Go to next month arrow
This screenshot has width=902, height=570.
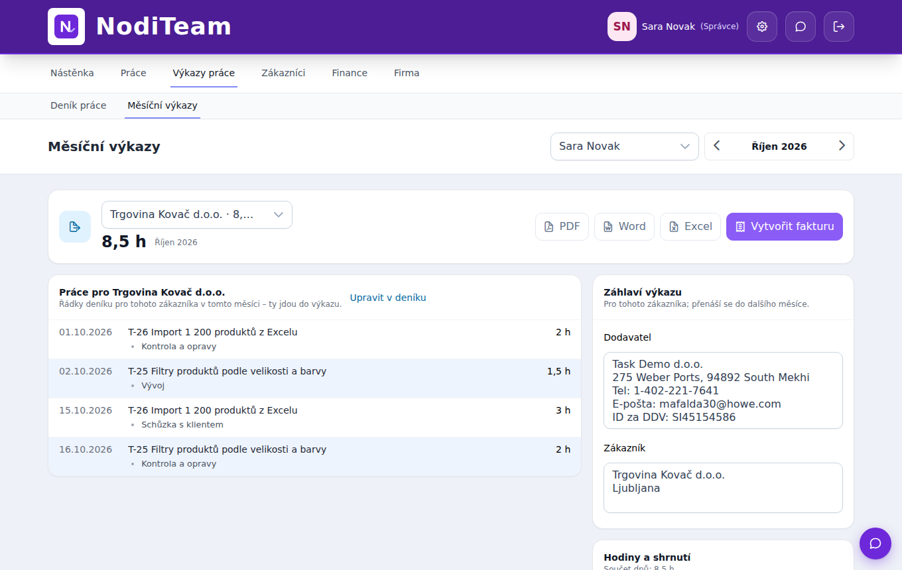(842, 146)
